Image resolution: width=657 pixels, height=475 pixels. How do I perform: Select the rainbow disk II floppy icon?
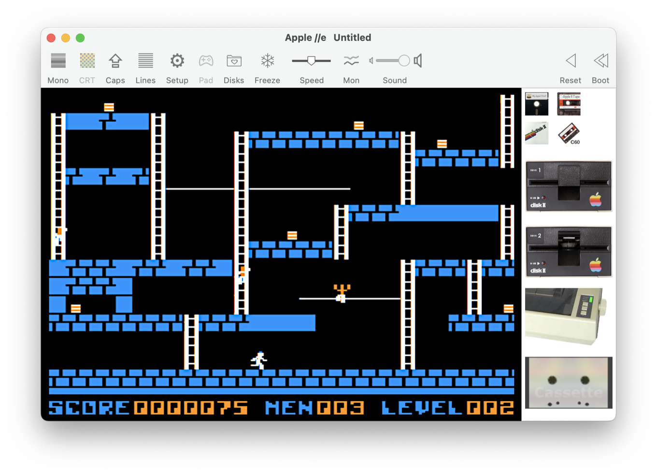coord(537,133)
